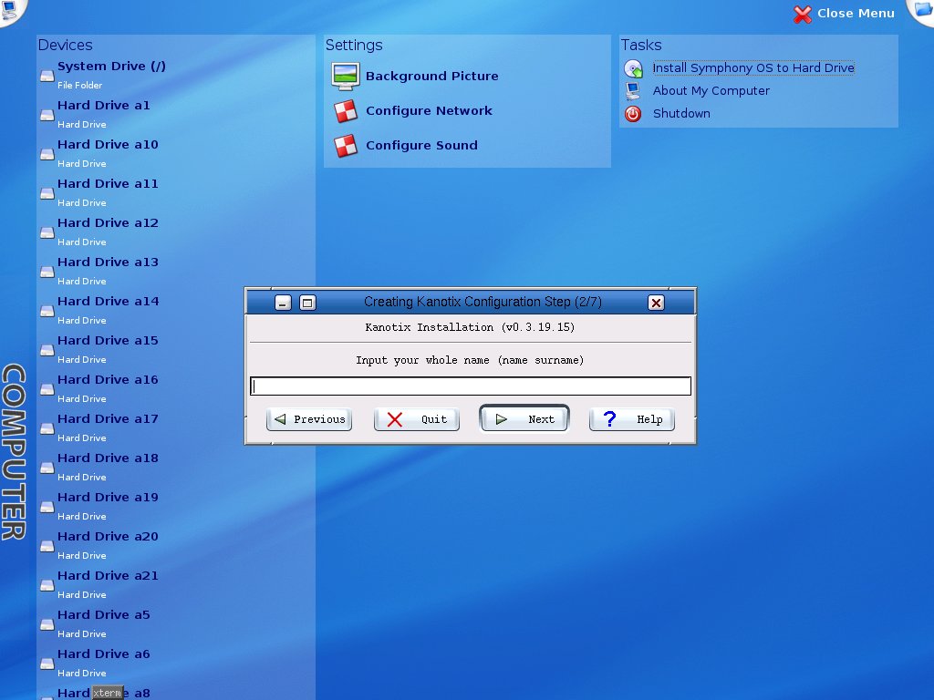Viewport: 934px width, 700px height.
Task: Select the Shutdown task label
Action: (681, 113)
